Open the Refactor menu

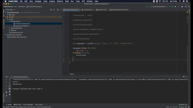(x=60, y=1)
